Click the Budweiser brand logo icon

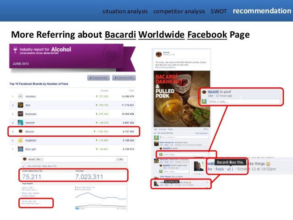[x=20, y=114]
